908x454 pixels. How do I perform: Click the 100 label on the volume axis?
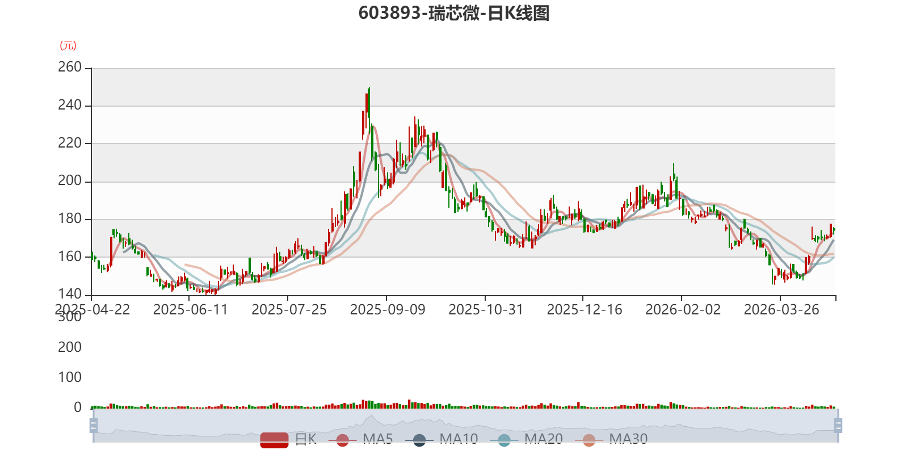click(x=70, y=377)
